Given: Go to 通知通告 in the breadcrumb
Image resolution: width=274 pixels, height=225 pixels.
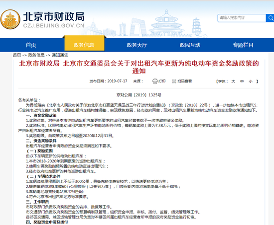Looking at the screenshot, I should [60, 55].
